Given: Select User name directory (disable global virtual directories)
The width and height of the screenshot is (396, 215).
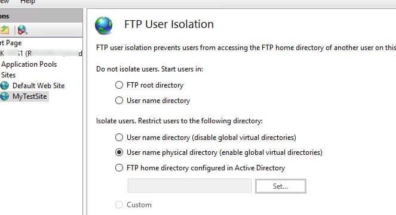Looking at the screenshot, I should tap(119, 138).
